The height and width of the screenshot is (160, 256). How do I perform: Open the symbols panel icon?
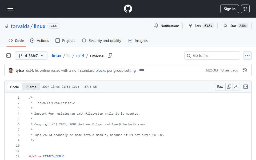[246, 87]
